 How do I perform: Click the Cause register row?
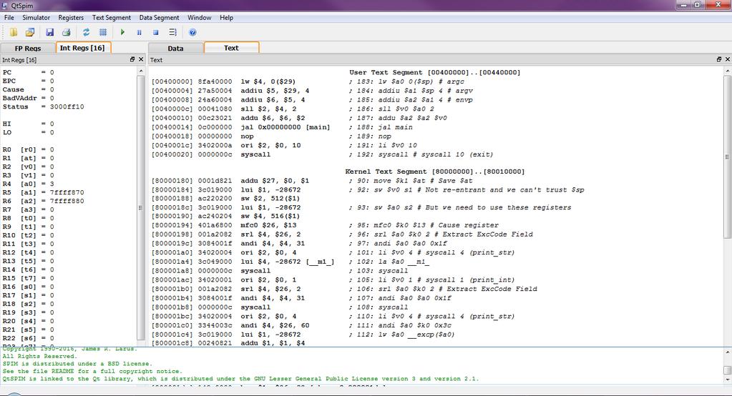(x=28, y=89)
